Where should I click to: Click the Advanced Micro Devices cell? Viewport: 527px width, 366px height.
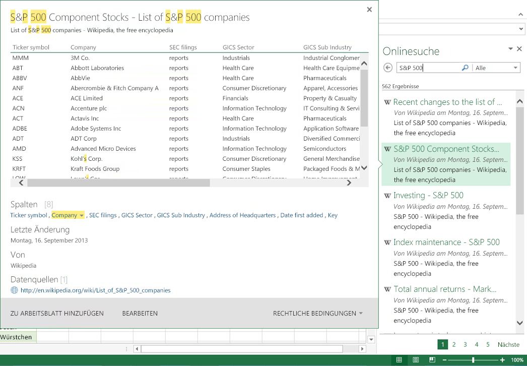point(103,149)
